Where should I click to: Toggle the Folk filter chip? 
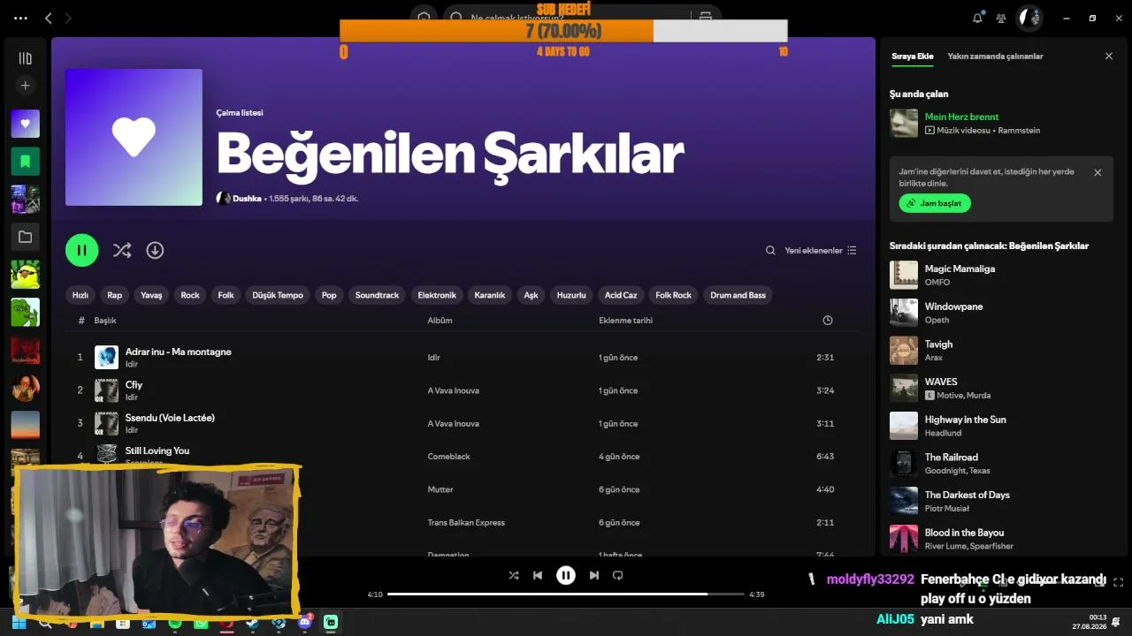click(x=226, y=295)
